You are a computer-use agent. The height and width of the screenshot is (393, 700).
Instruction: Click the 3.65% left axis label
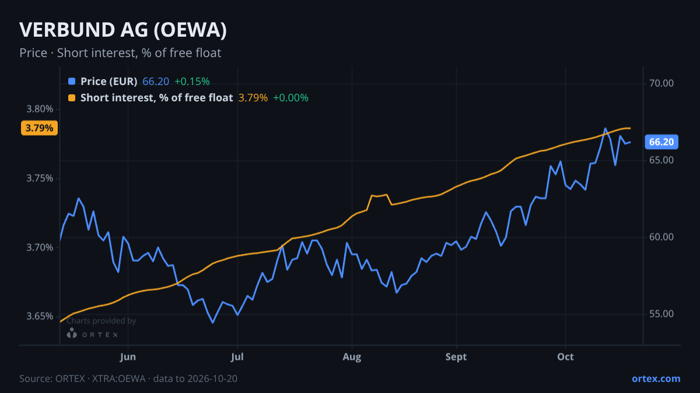click(40, 316)
